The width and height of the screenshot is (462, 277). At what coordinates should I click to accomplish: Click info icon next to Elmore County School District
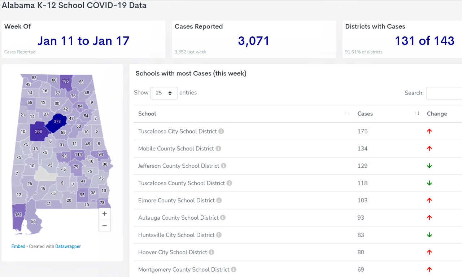219,201
